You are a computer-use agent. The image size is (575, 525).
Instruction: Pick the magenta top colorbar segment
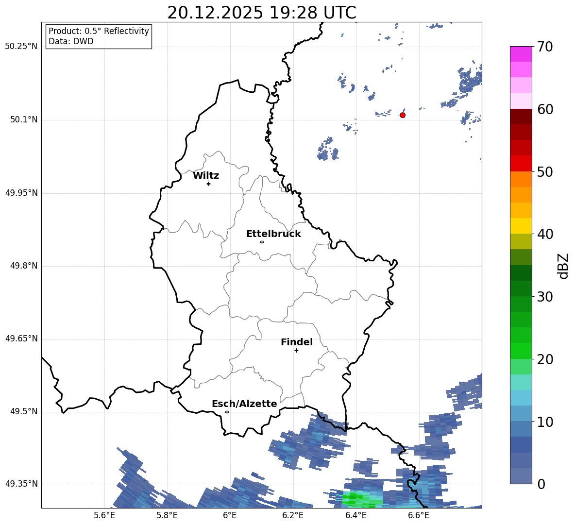[x=521, y=54]
